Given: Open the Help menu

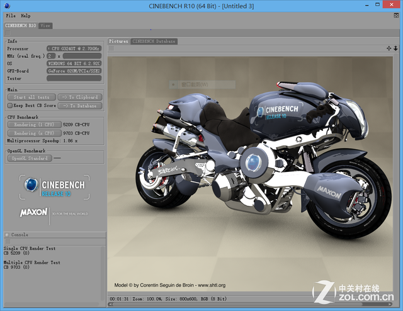Looking at the screenshot, I should 25,16.
